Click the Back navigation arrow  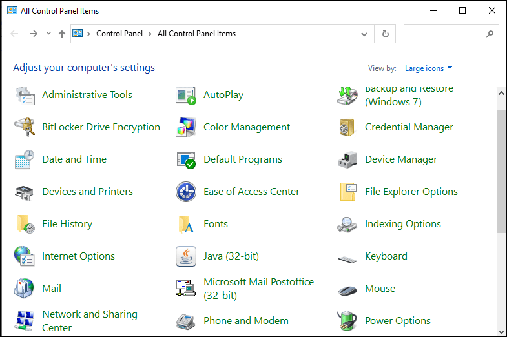[x=15, y=34]
